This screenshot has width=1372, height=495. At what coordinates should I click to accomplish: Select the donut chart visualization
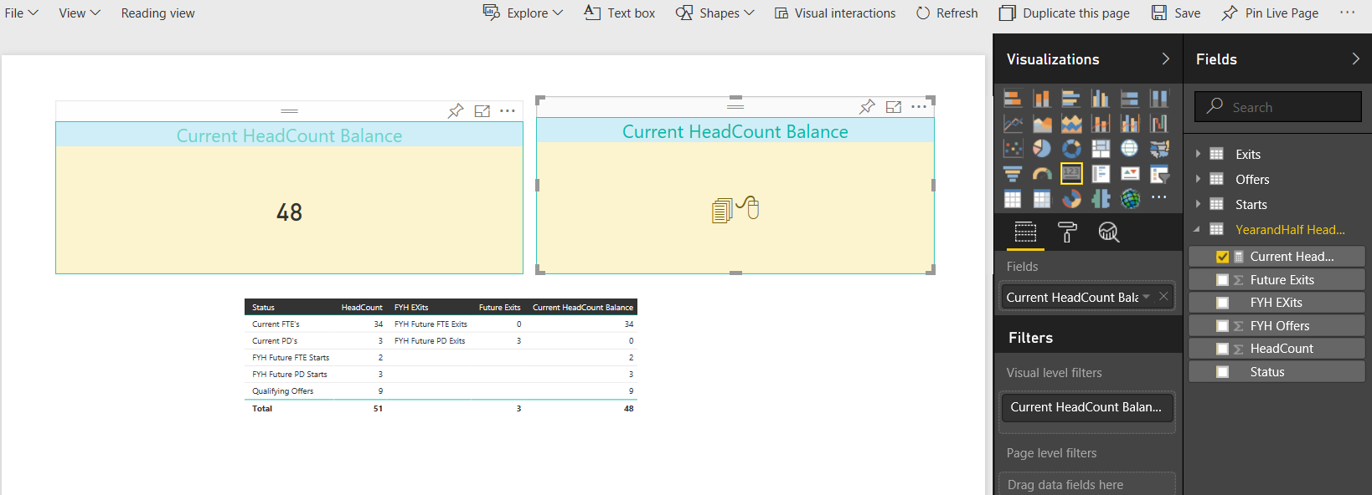(1071, 149)
